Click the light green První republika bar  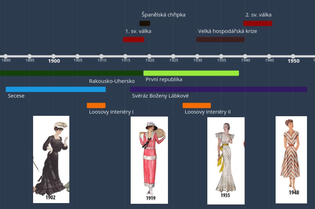[191, 73]
